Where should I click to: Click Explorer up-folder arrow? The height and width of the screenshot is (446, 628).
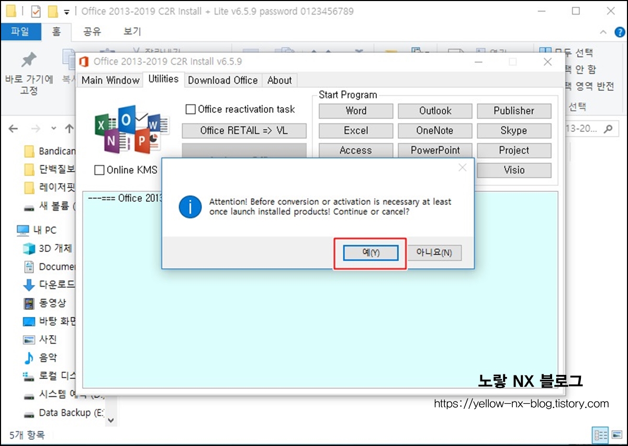pos(69,128)
